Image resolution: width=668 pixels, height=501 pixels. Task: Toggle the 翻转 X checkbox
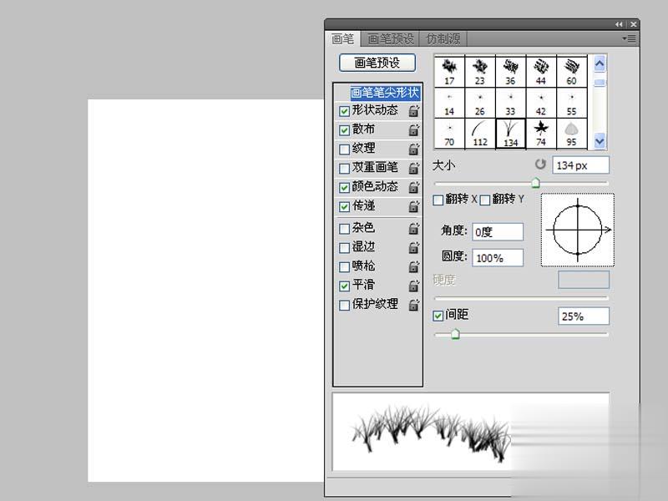click(438, 200)
